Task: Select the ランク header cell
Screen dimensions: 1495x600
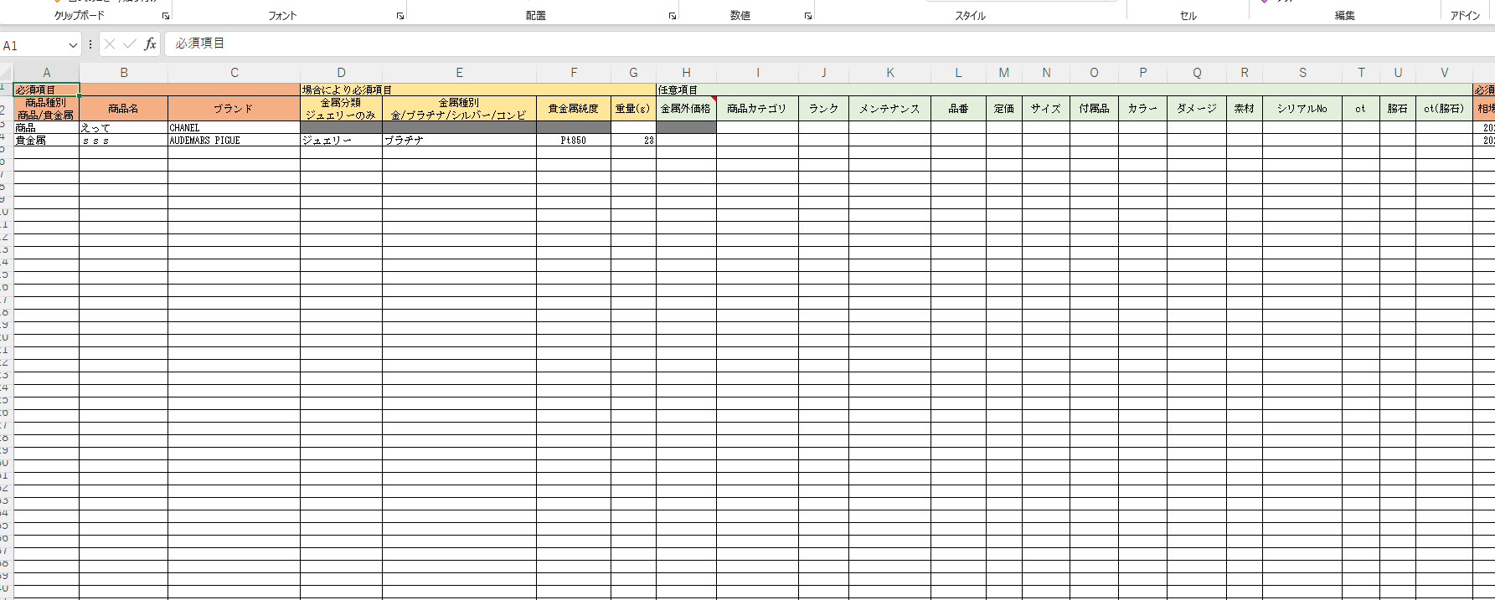Action: (x=823, y=109)
